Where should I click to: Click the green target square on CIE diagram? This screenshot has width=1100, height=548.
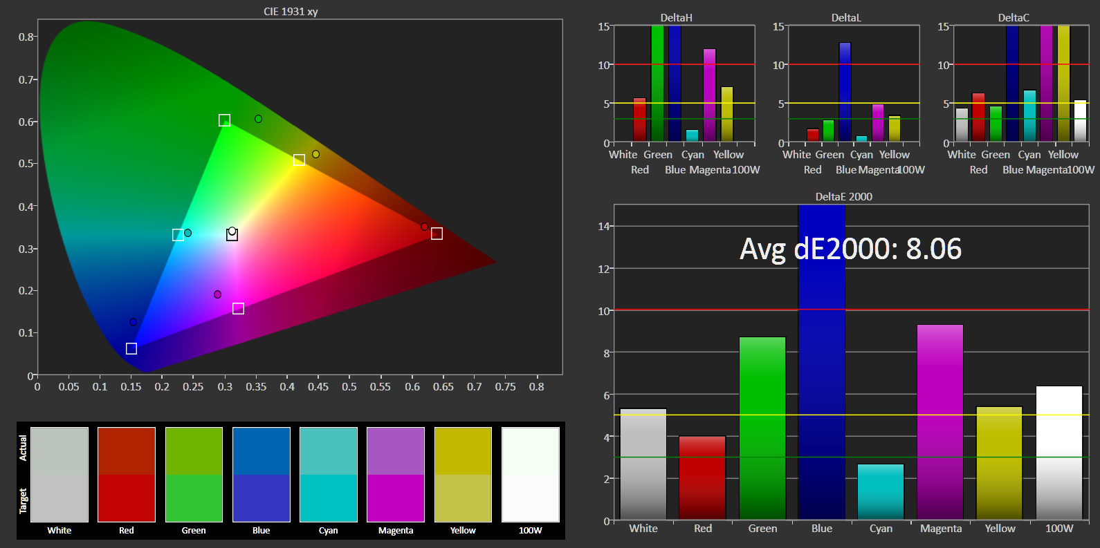tap(224, 120)
